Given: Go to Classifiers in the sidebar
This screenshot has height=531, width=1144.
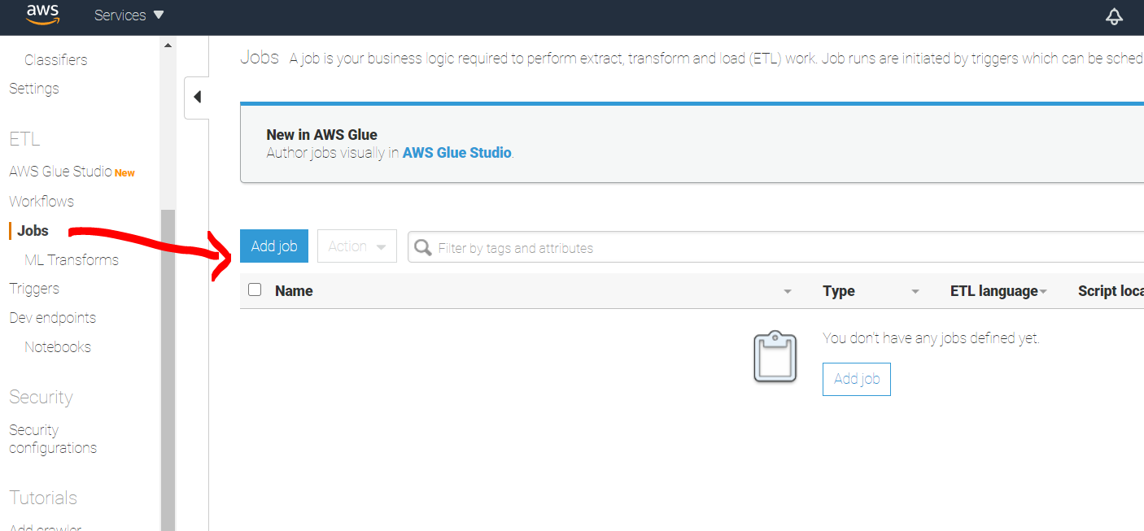Looking at the screenshot, I should coord(55,59).
